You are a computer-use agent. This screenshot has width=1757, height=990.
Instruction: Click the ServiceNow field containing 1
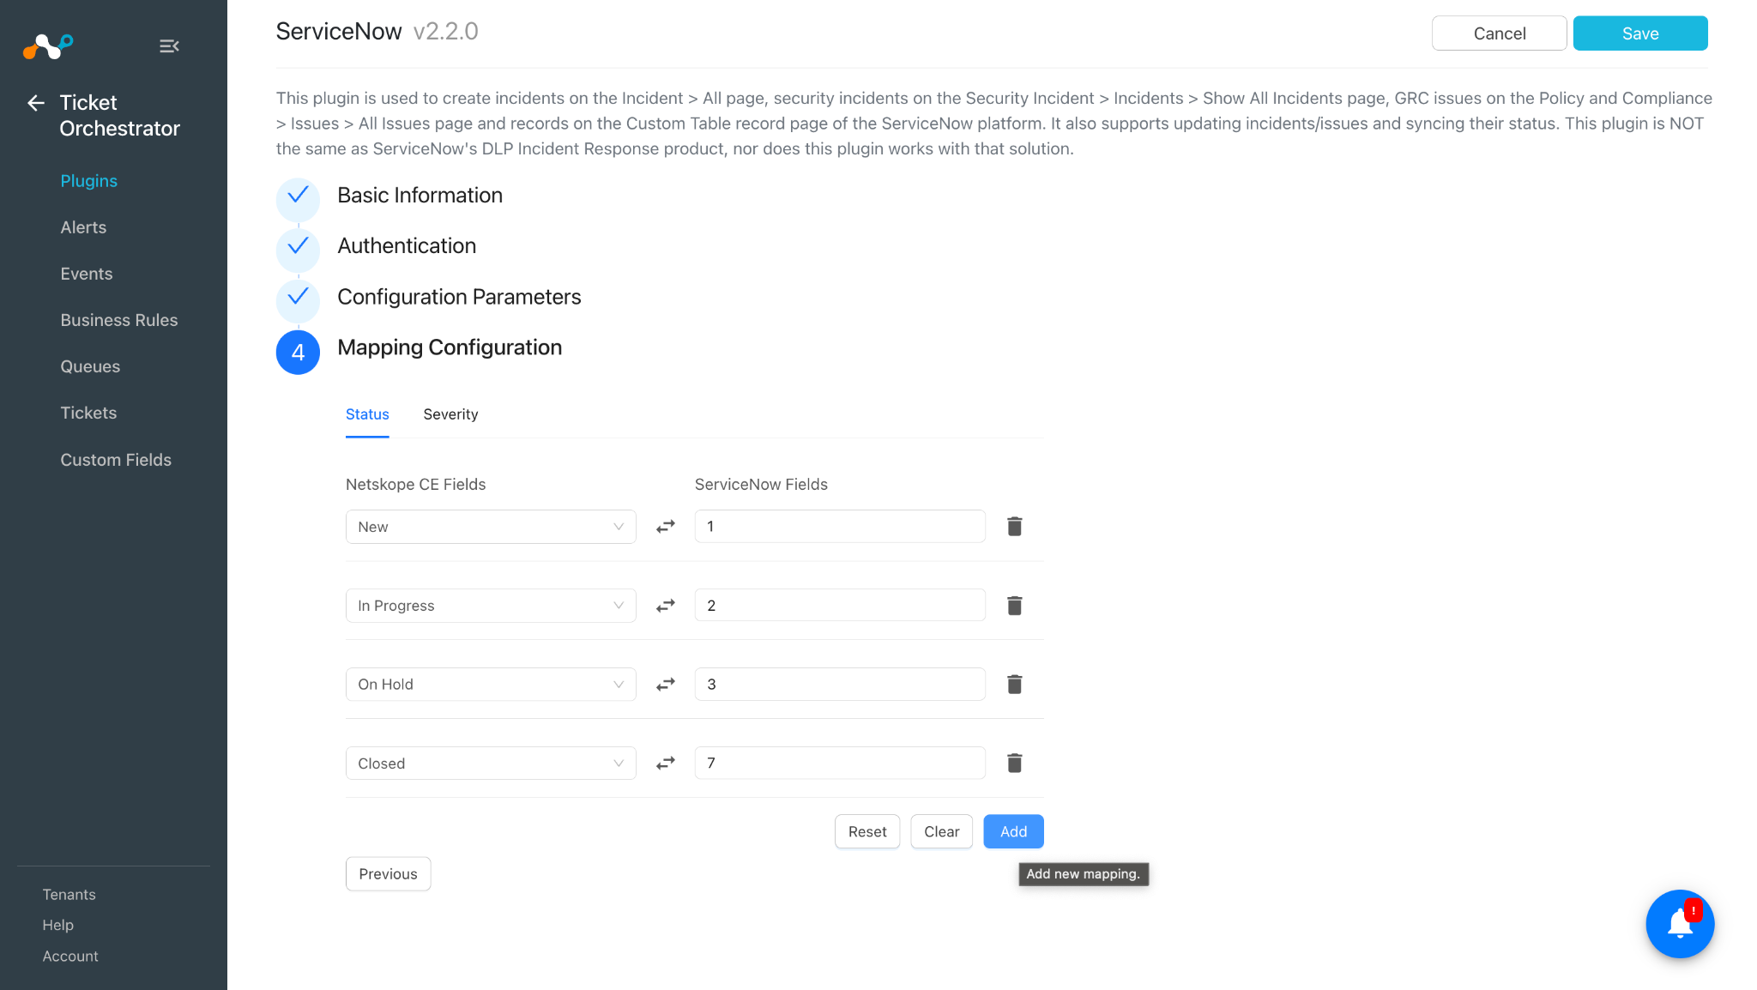click(x=840, y=527)
